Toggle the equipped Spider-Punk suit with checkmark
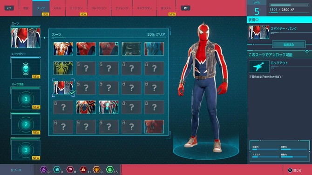 (63, 87)
